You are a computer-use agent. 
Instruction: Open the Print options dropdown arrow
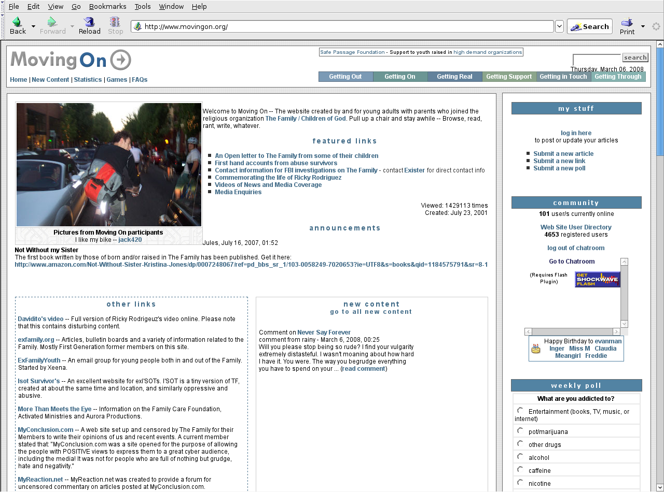pos(643,26)
